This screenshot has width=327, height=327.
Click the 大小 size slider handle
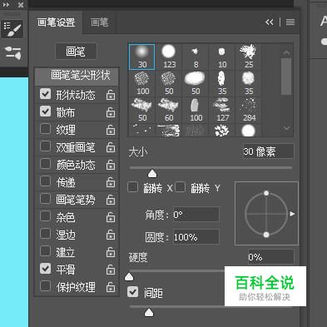click(x=152, y=174)
